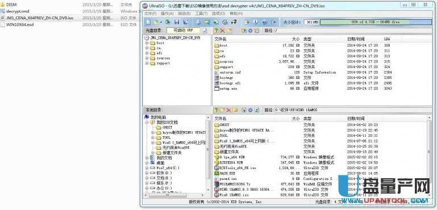Select decrypt.cmd in the Explorer window
437x210 pixels.
18,11
